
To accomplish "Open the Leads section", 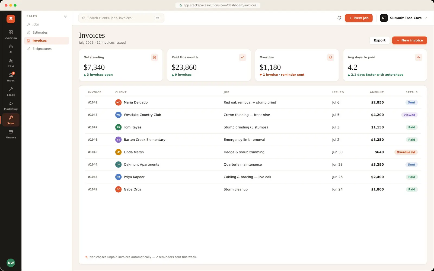I will (x=11, y=92).
